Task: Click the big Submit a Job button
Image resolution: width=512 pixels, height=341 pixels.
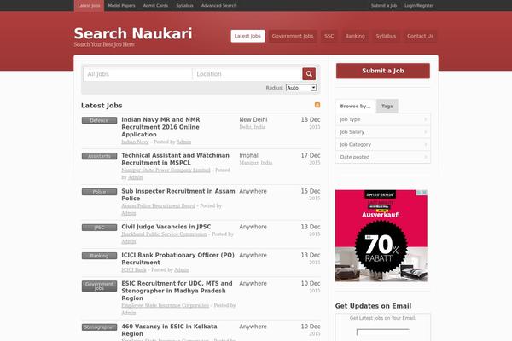Action: pos(382,71)
